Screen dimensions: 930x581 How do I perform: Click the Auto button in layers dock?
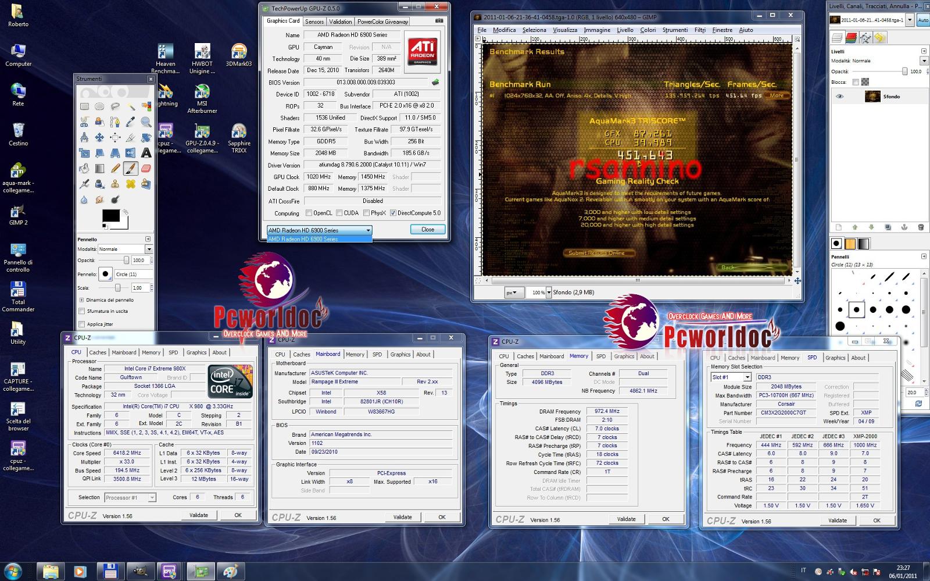923,20
